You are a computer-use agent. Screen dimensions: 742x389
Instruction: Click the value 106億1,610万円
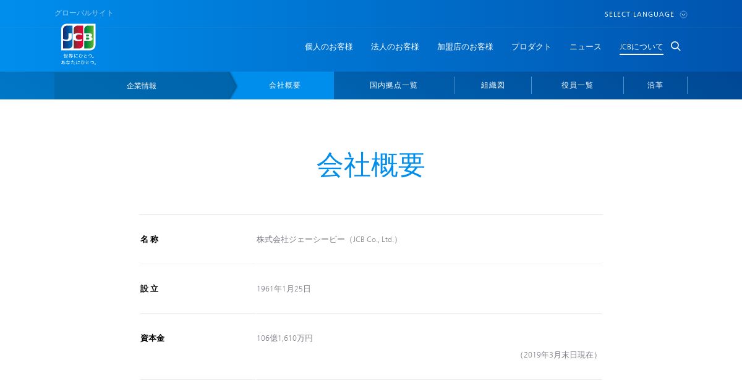pos(285,338)
